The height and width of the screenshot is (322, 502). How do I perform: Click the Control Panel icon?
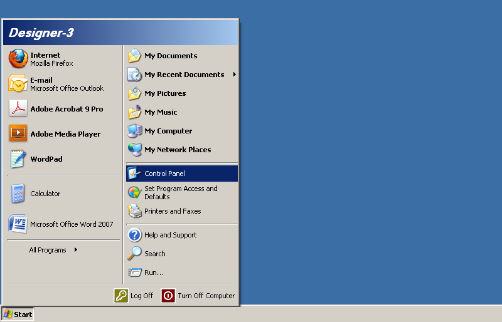(134, 174)
